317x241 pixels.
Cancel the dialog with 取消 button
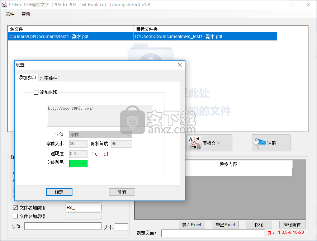coord(122,192)
